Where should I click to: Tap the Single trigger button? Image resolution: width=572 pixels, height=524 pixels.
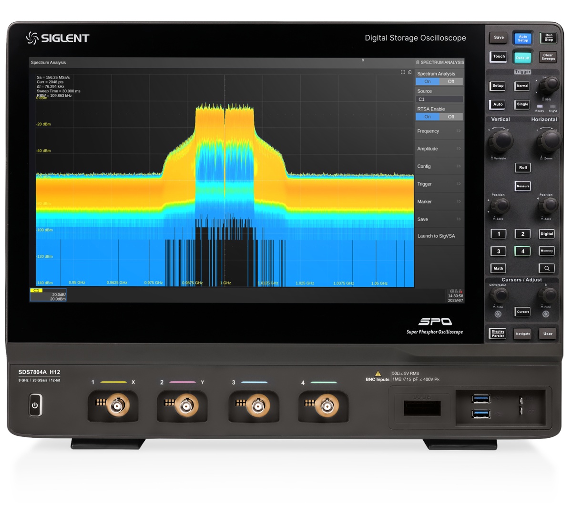click(522, 104)
